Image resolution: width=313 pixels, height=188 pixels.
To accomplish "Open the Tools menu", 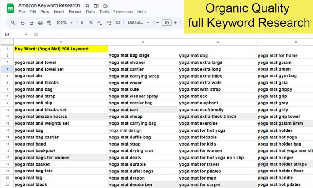I will [x=104, y=12].
